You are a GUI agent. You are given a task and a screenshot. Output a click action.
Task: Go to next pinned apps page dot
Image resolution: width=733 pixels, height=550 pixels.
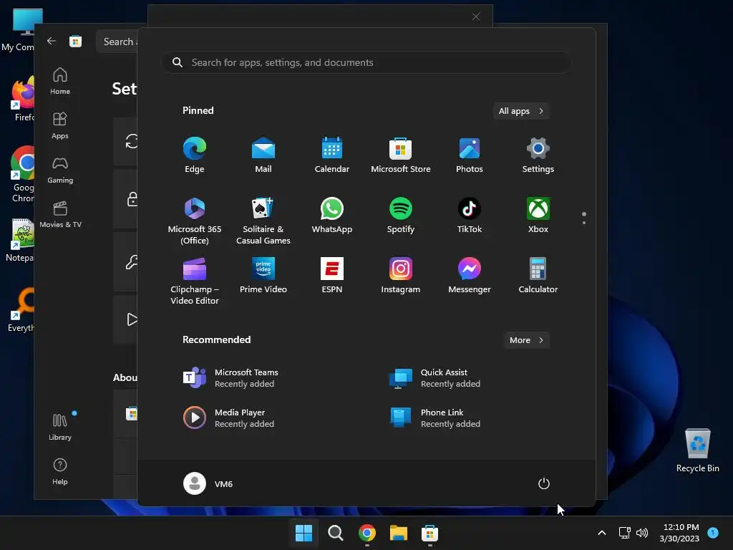(x=584, y=223)
